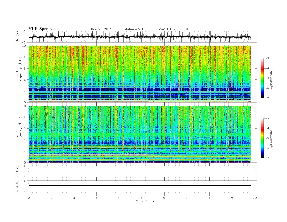287x222 pixels.
Task: Click the "5" tick on the time axis
Action: pyautogui.click(x=142, y=198)
